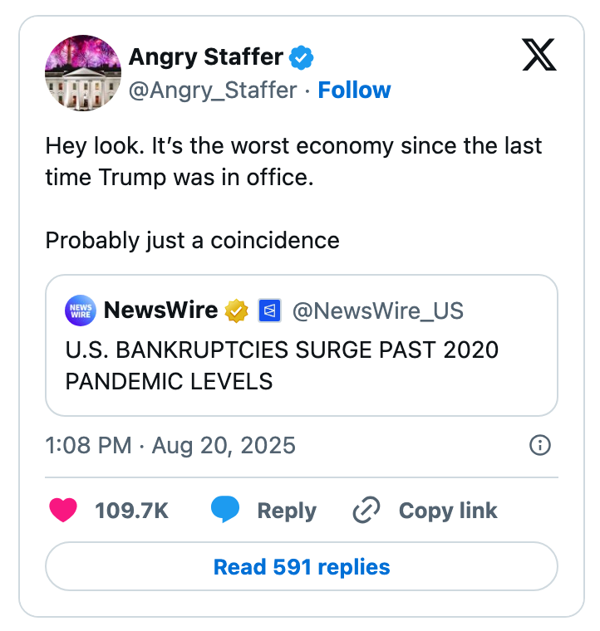
Task: Click the Copy link label
Action: click(448, 510)
